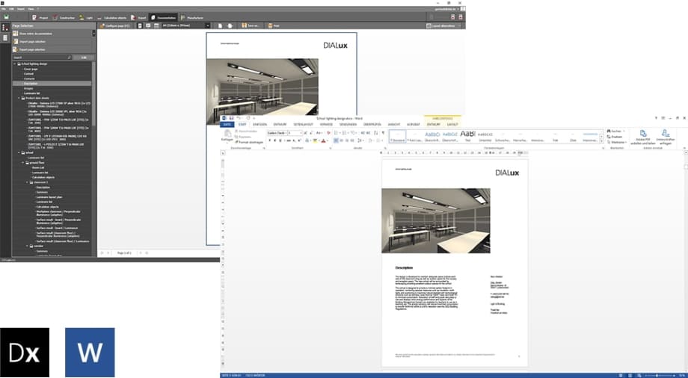688x378 pixels.
Task: Collapse the School lighting design tree node
Action: [x=13, y=64]
